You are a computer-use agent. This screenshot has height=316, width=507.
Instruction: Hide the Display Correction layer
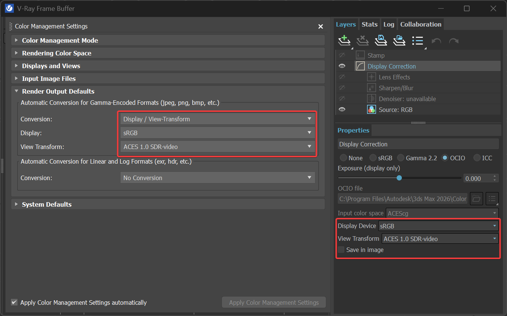(342, 66)
